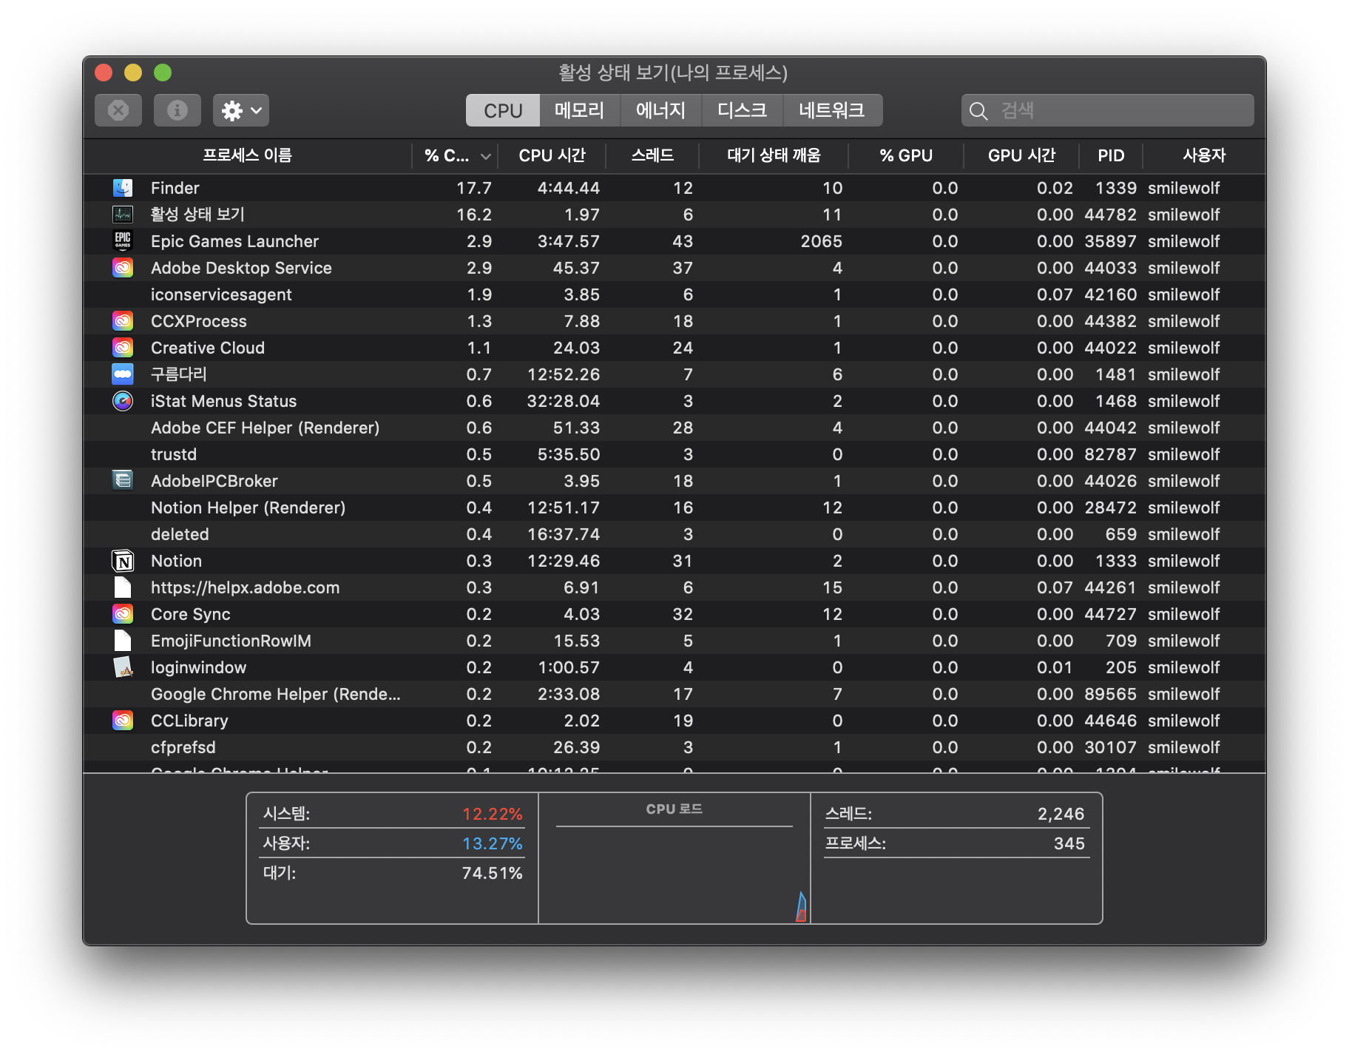Click the Core Sync icon
The height and width of the screenshot is (1055, 1349).
123,614
